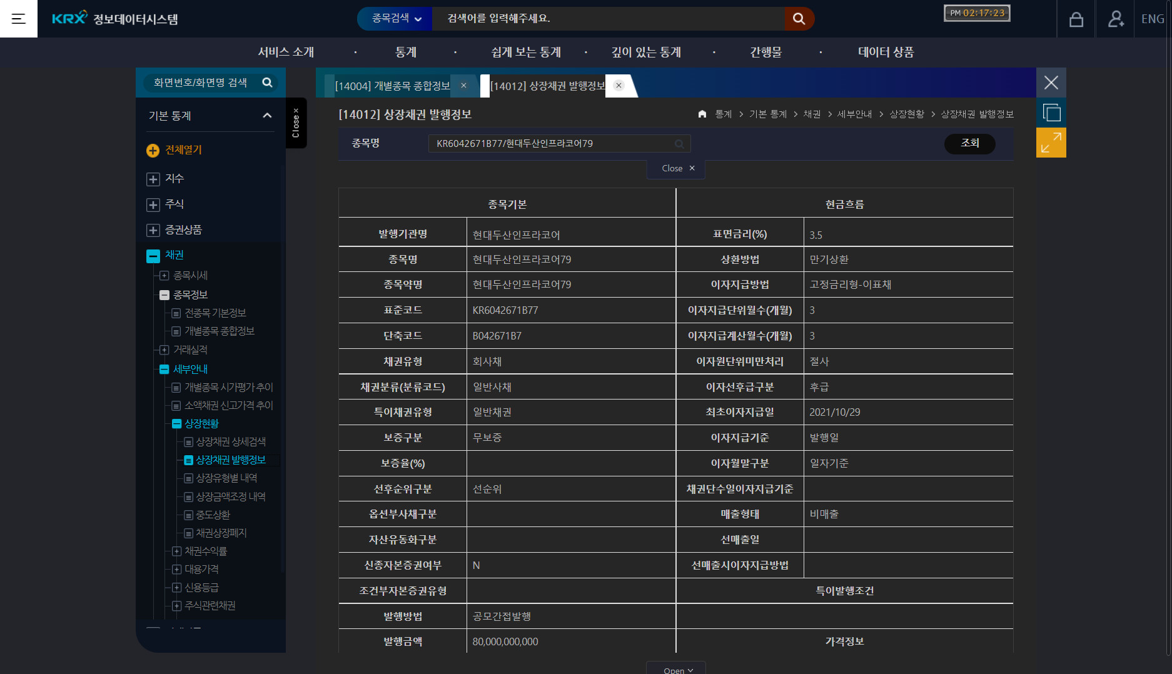Expand the 신용등급 node

[176, 587]
